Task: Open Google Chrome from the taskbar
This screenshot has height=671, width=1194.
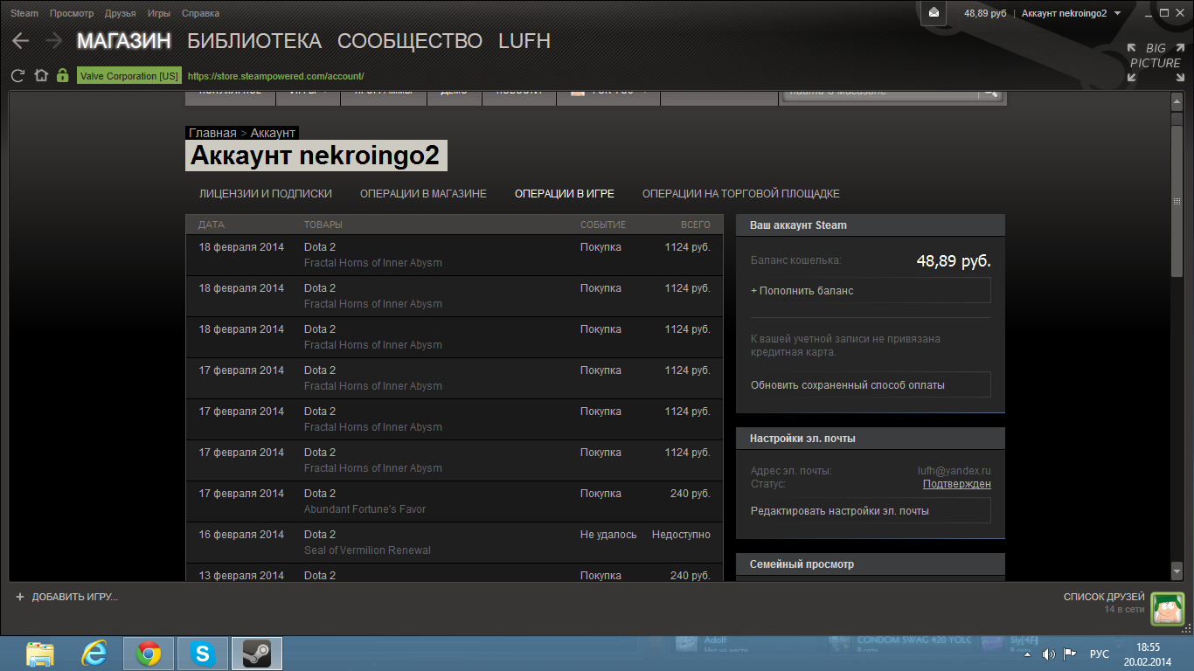Action: [x=148, y=653]
